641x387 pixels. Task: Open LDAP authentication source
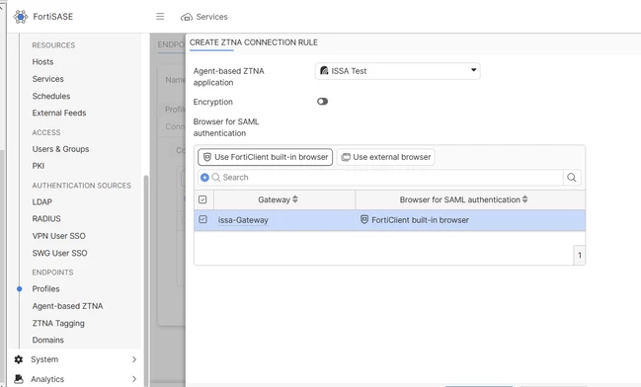coord(42,201)
